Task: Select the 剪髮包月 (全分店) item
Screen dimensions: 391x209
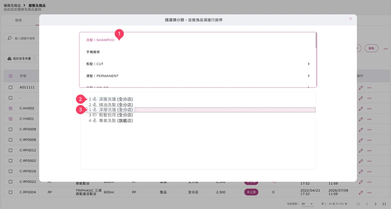Action: click(111, 115)
